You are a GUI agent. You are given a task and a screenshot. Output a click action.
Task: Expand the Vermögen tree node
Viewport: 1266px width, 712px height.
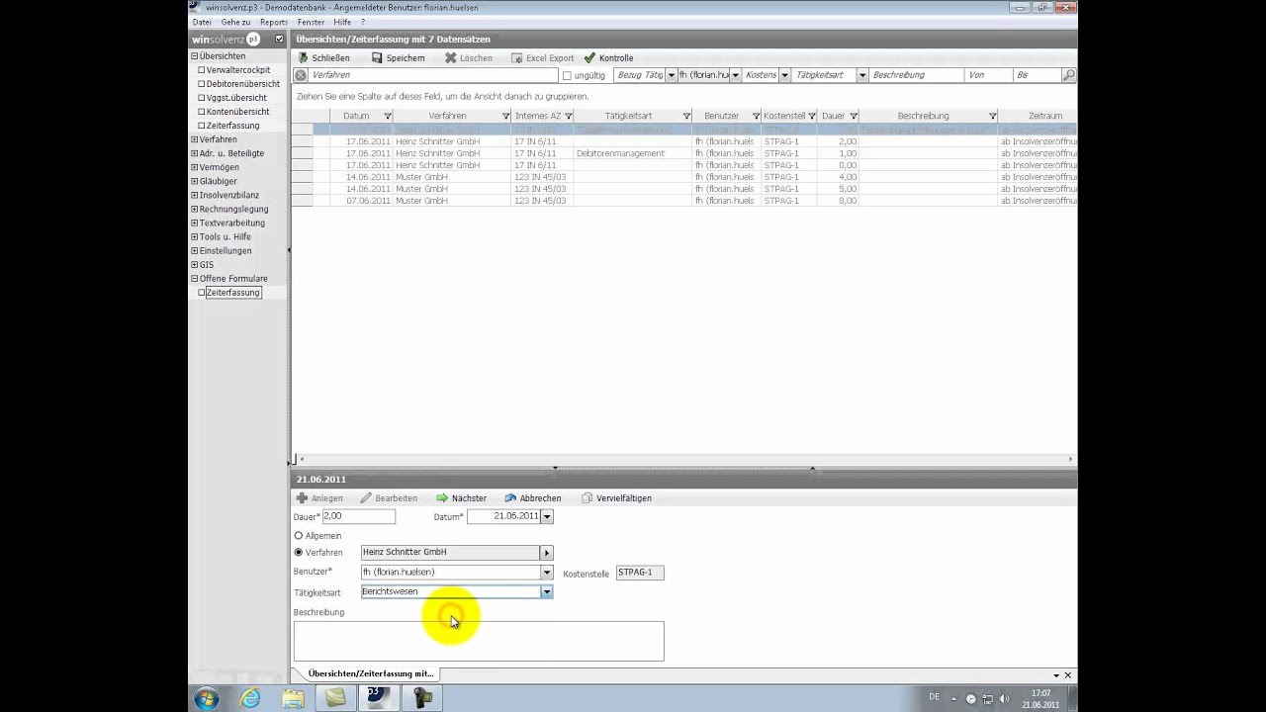195,167
